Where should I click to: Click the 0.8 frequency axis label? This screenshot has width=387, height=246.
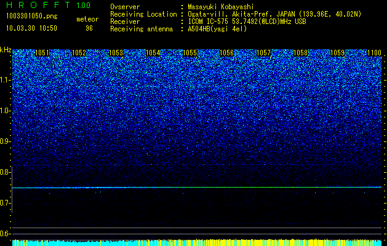coord(6,172)
